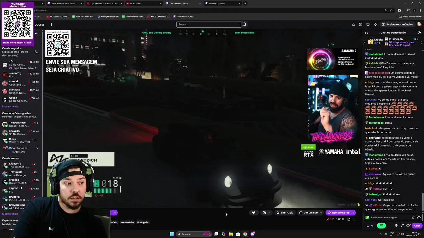Open Todos os marcadores bookmarks folder
The width and height of the screenshot is (424, 238).
coord(410,16)
